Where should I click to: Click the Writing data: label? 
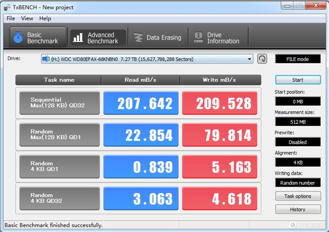pyautogui.click(x=288, y=173)
